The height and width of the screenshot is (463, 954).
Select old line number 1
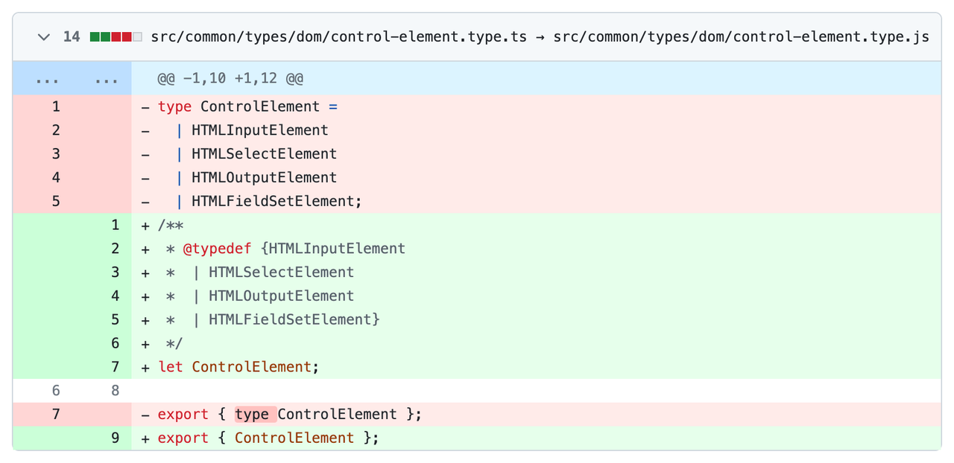(55, 106)
